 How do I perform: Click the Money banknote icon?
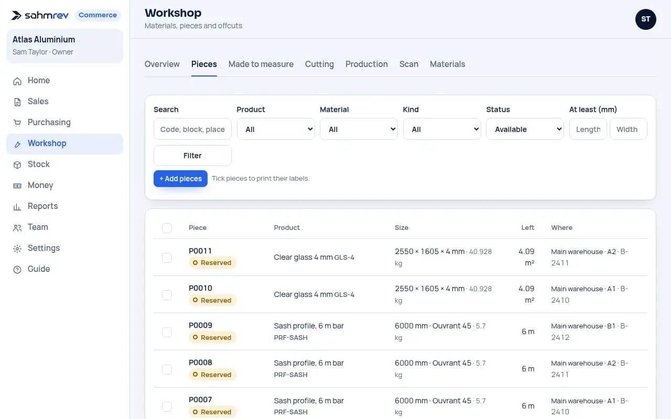click(17, 185)
